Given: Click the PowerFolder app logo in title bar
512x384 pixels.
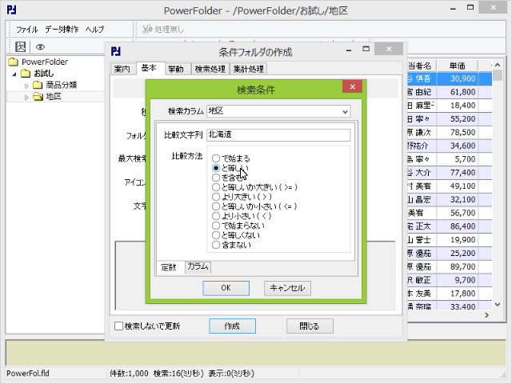Looking at the screenshot, I should [x=12, y=10].
